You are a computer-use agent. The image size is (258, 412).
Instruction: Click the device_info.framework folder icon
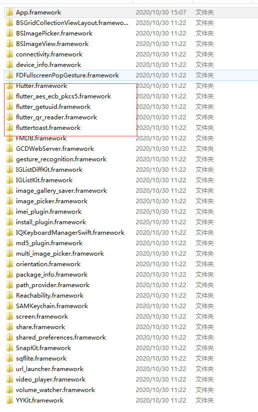(x=9, y=65)
